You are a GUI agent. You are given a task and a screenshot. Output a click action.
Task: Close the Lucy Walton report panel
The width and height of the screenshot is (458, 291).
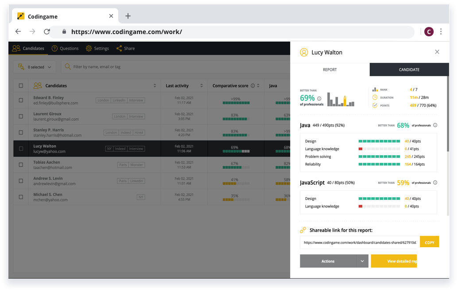[437, 52]
